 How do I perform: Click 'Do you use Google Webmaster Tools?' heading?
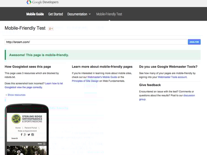coord(168,67)
